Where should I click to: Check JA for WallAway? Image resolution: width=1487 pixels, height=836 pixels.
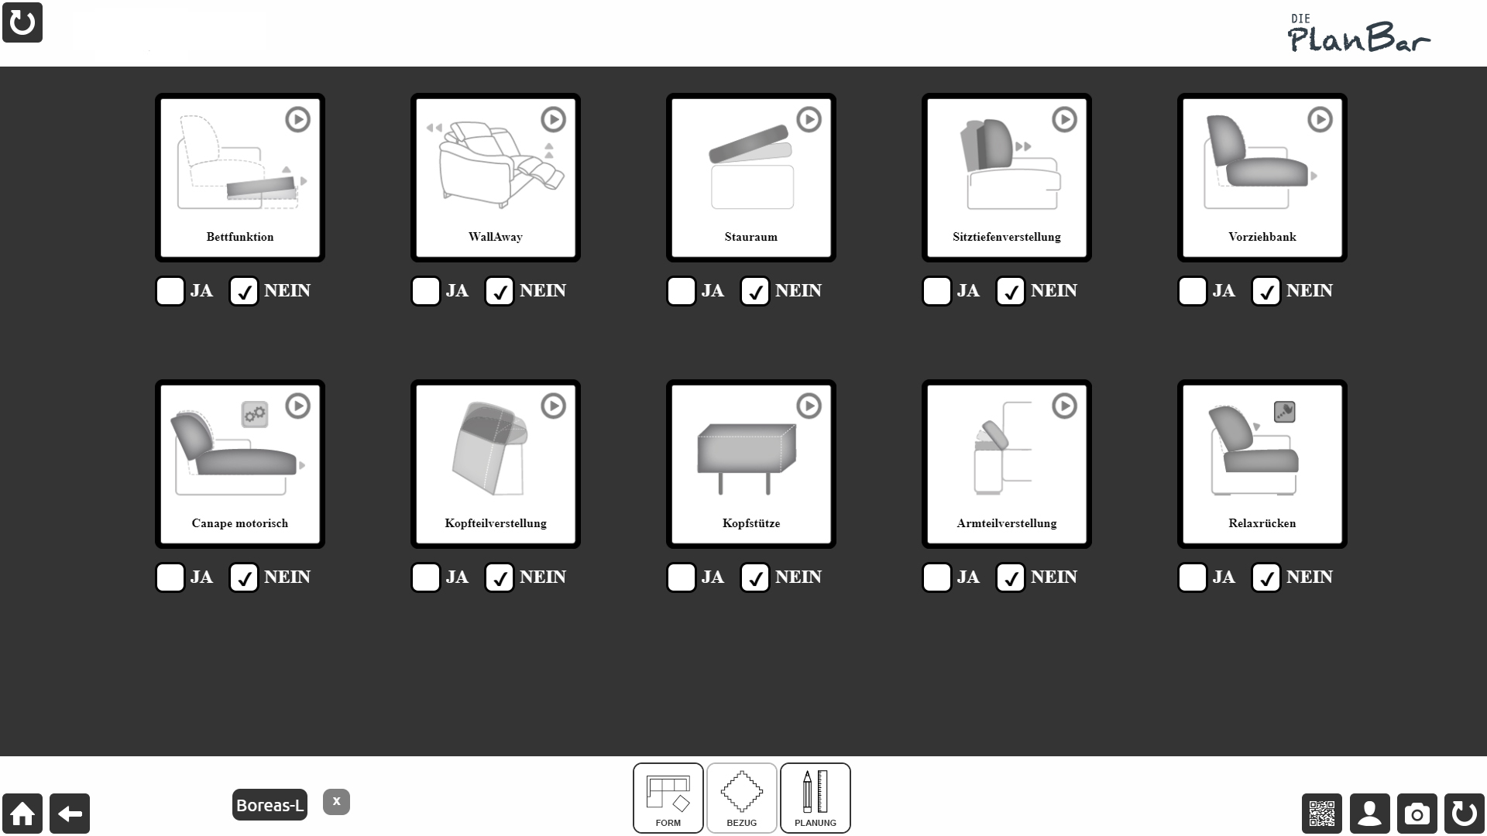pos(425,291)
